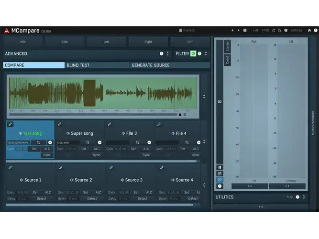Edit the Super song slot name

[x=60, y=124]
